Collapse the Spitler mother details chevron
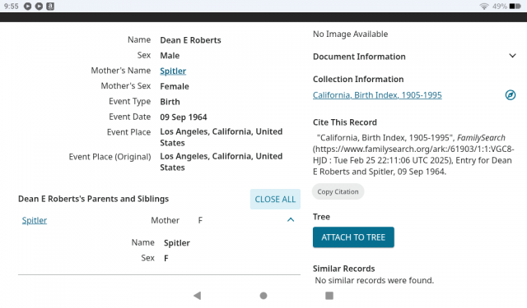This screenshot has width=527, height=308. coord(291,220)
